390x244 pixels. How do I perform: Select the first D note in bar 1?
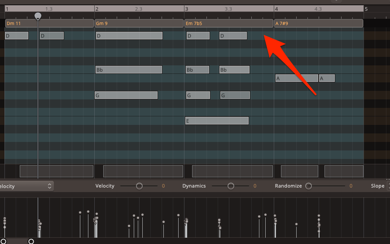[x=17, y=36]
